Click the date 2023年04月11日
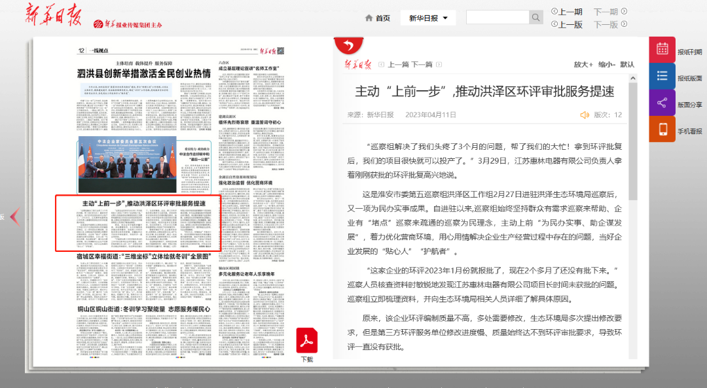The width and height of the screenshot is (707, 388). [x=431, y=115]
